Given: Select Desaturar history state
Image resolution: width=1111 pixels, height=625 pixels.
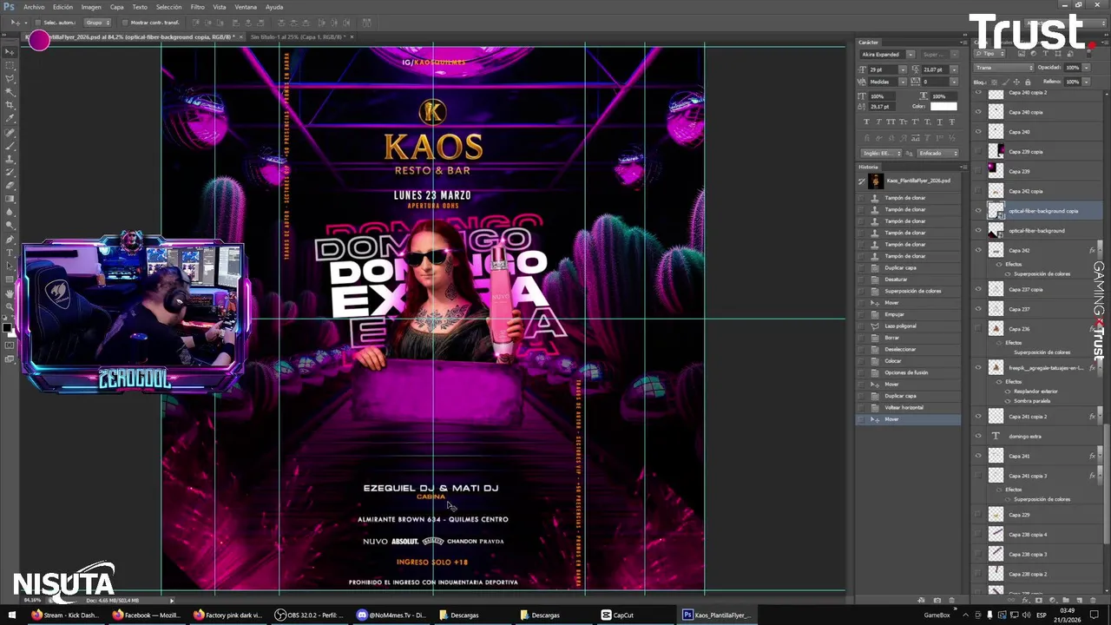Looking at the screenshot, I should [896, 280].
